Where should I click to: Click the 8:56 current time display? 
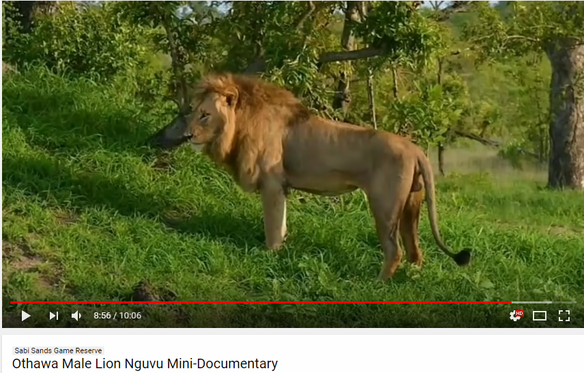click(102, 316)
